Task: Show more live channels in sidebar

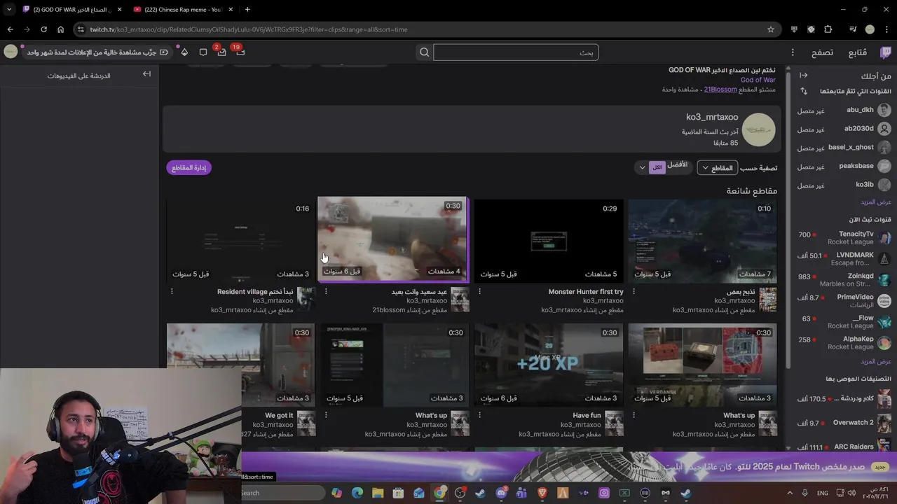Action: click(x=875, y=361)
